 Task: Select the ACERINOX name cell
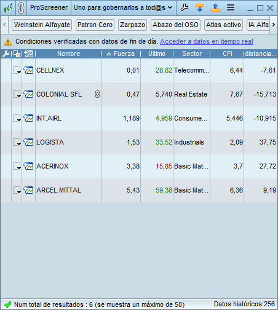click(x=68, y=166)
